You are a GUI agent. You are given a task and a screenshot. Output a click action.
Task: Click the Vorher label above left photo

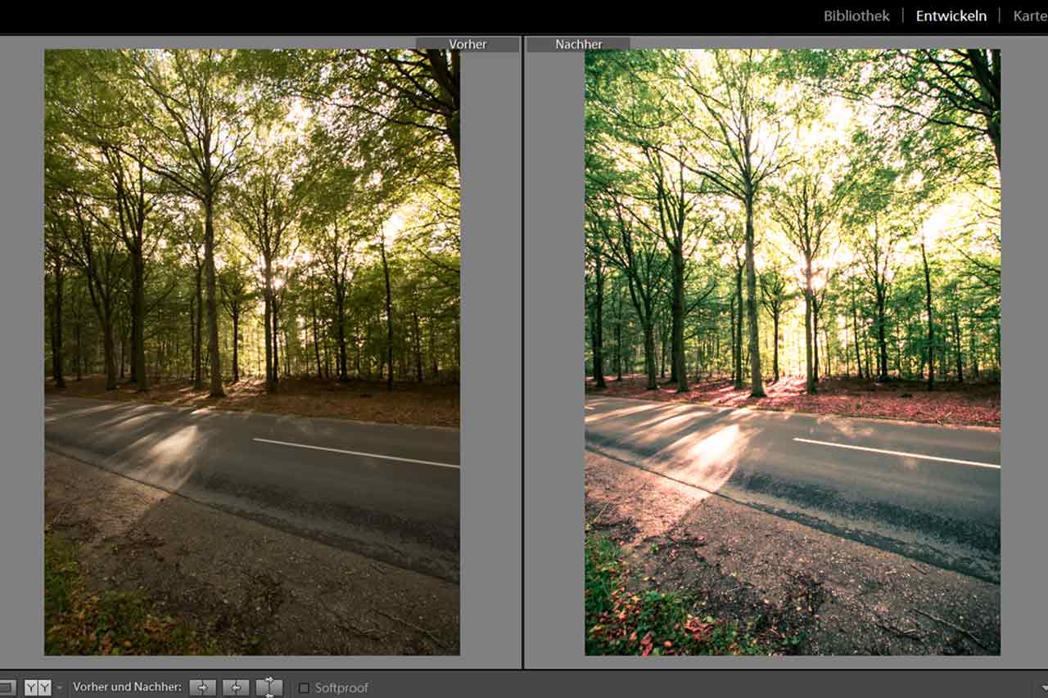[x=468, y=44]
